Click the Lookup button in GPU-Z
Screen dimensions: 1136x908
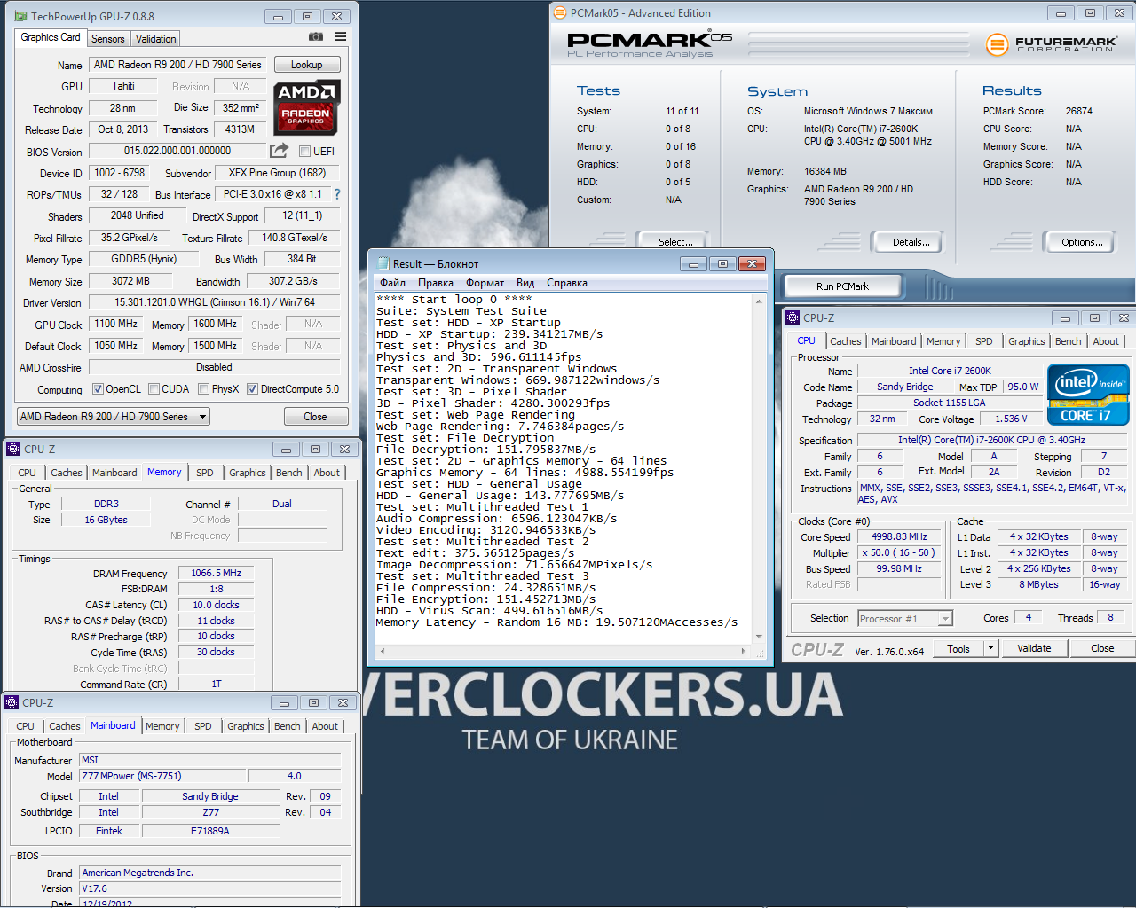click(307, 65)
